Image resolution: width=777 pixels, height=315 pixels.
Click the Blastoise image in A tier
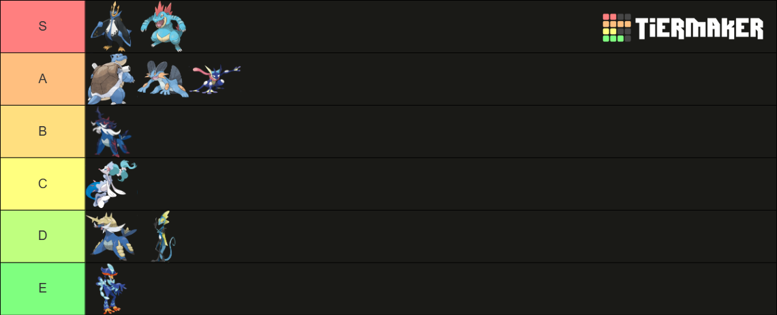112,79
